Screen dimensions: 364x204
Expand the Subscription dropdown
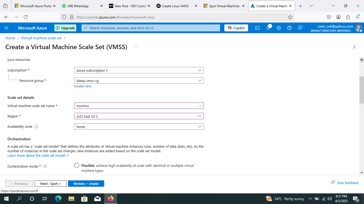[139, 70]
